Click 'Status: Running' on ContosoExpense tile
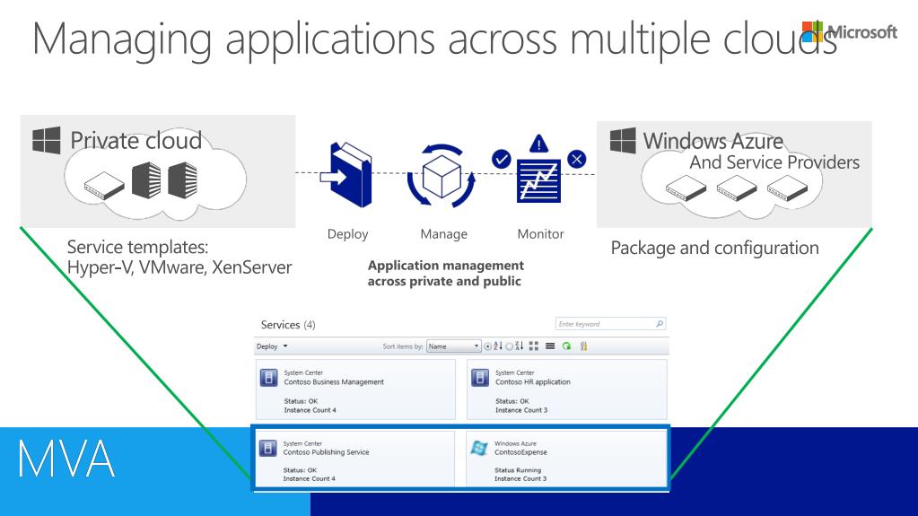This screenshot has width=918, height=516. point(518,469)
